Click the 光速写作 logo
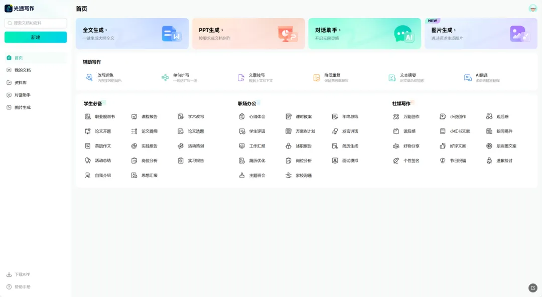Viewport: 542px width, 297px height. coord(20,9)
